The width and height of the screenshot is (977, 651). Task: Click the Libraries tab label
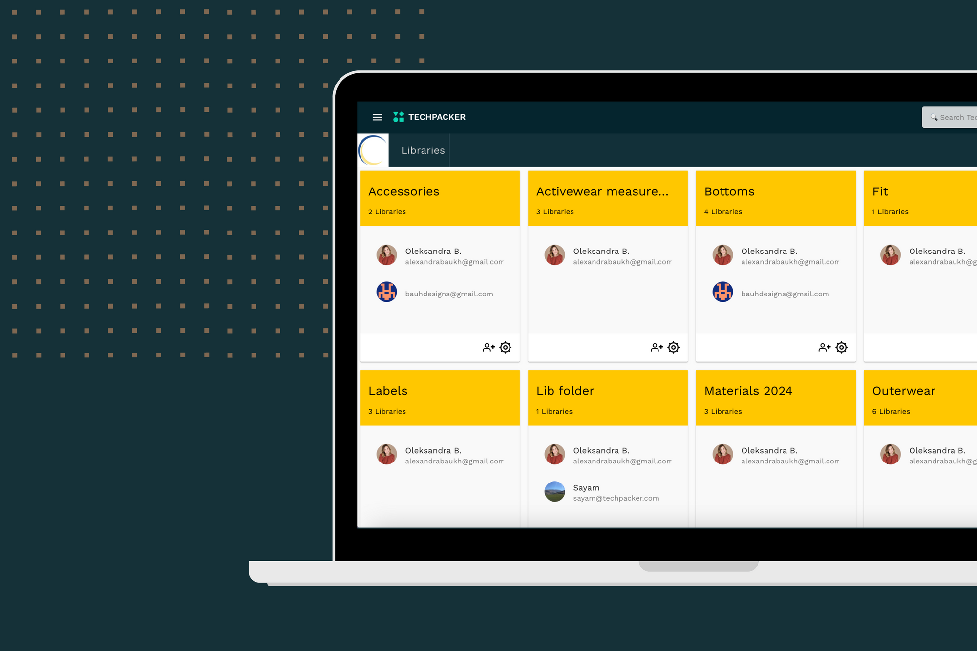click(422, 149)
